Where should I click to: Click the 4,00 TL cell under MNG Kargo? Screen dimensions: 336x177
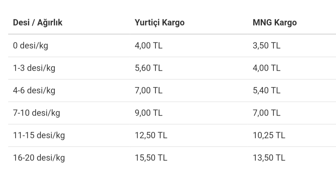coord(267,68)
